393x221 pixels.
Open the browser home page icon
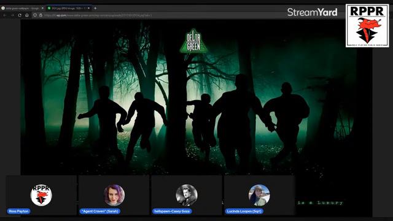tap(27, 15)
